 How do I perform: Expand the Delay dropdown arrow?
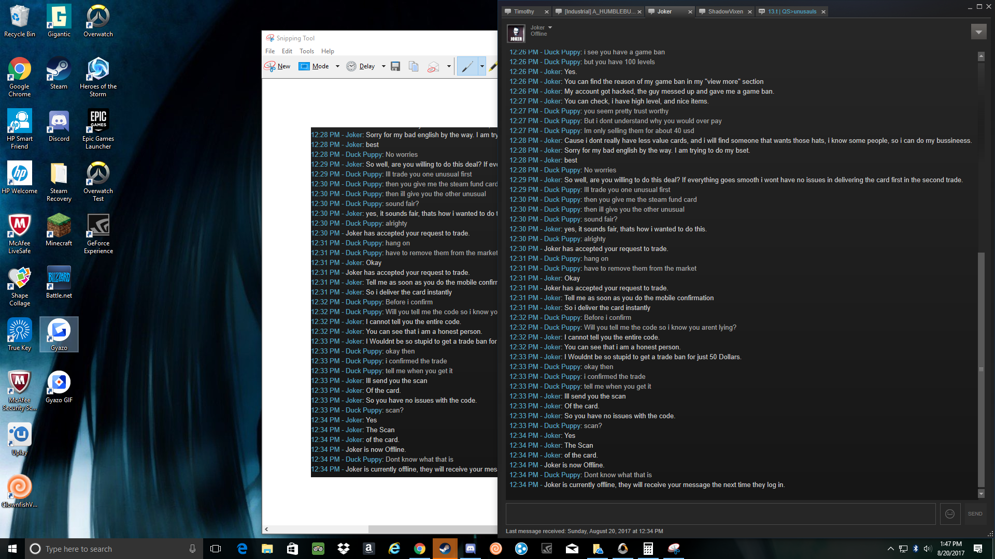pyautogui.click(x=383, y=66)
